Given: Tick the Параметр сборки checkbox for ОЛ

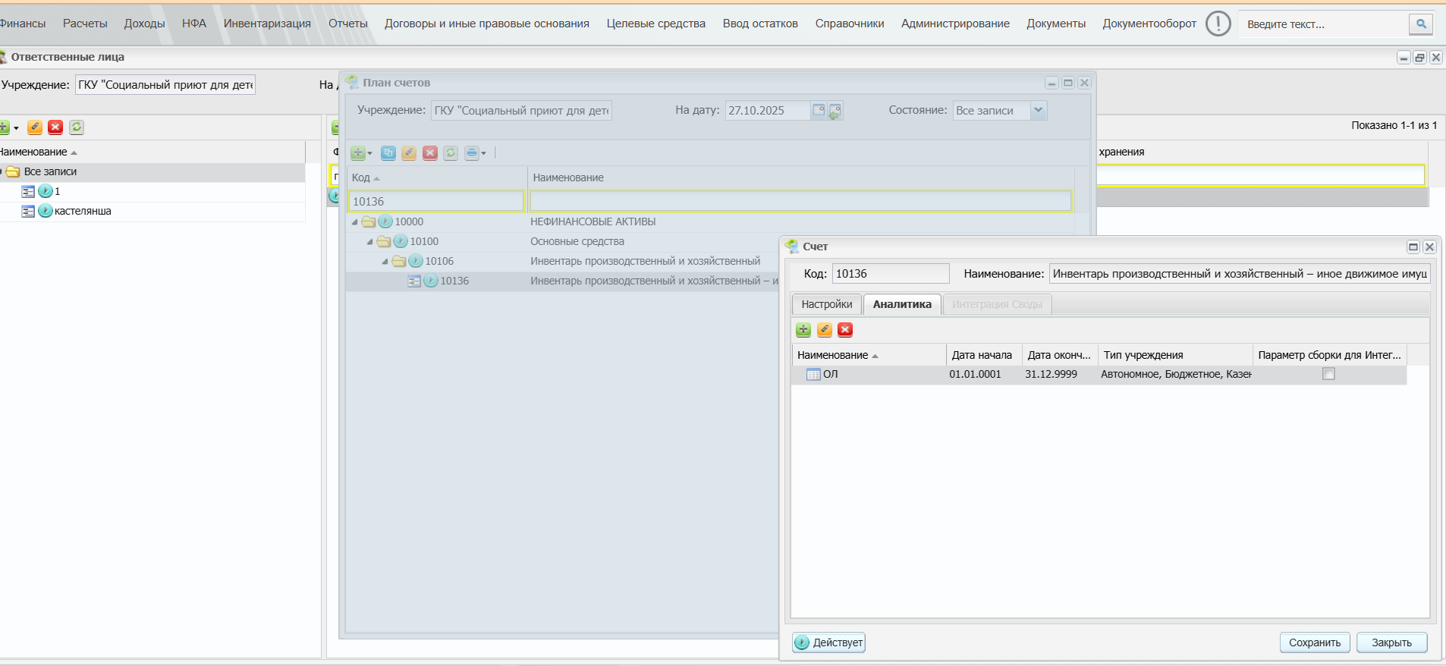Looking at the screenshot, I should pyautogui.click(x=1328, y=374).
